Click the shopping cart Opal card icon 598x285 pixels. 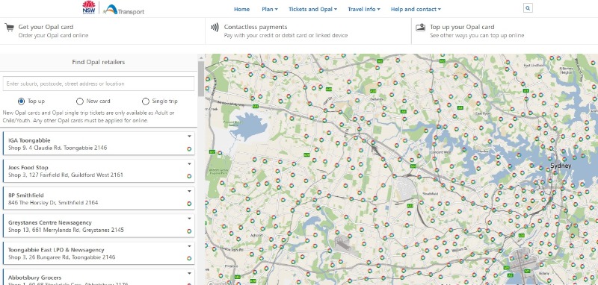9,28
